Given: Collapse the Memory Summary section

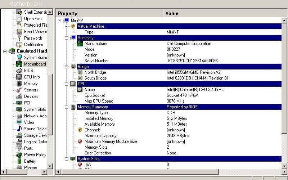Looking at the screenshot, I should (x=67, y=107).
